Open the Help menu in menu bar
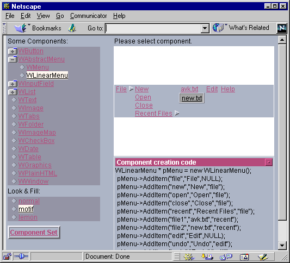The height and width of the screenshot is (263, 290). (119, 16)
